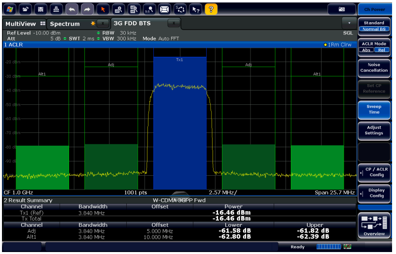The height and width of the screenshot is (254, 396).
Task: Activate the context help pointer icon
Action: pos(196,9)
